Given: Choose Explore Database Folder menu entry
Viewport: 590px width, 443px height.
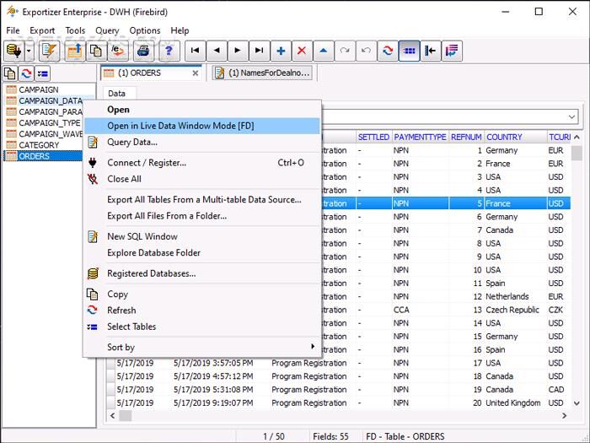Looking at the screenshot, I should (x=202, y=253).
